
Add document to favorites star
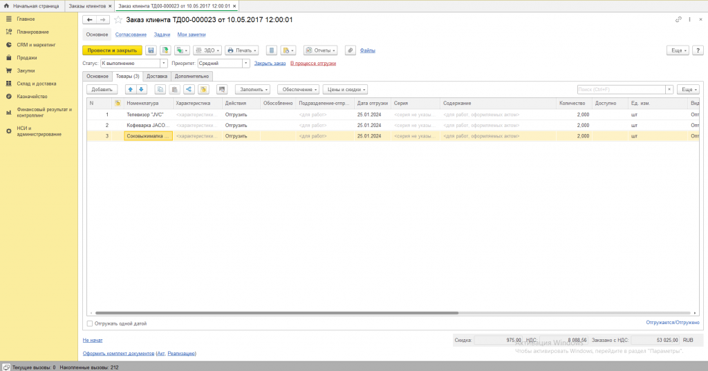[118, 20]
